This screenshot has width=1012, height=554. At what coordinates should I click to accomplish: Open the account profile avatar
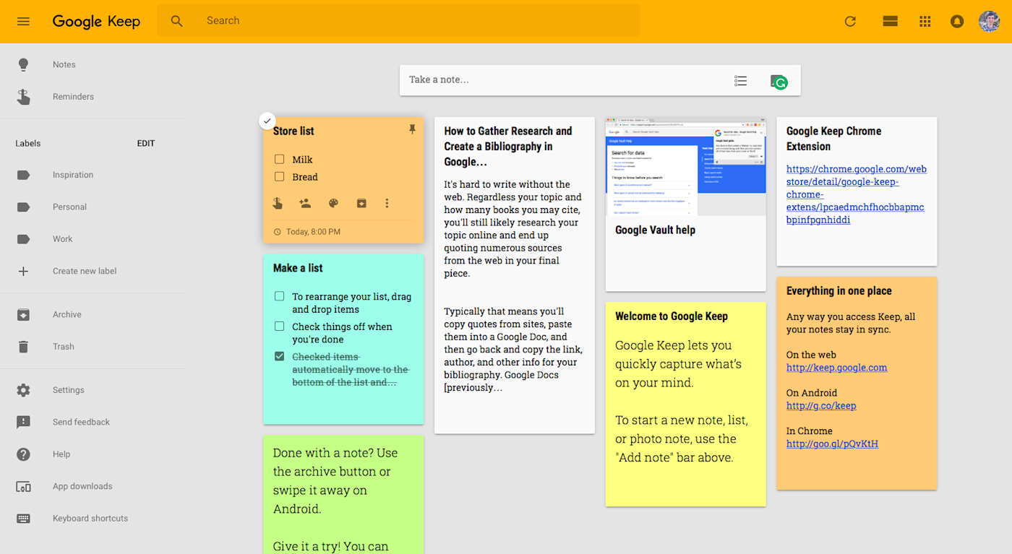(989, 21)
